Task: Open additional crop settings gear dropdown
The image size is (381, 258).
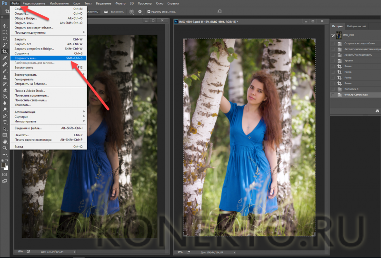Action: tap(140, 11)
